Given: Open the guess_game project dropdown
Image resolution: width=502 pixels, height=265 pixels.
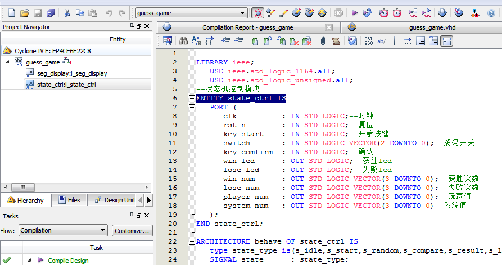Looking at the screenshot, I should (x=192, y=13).
